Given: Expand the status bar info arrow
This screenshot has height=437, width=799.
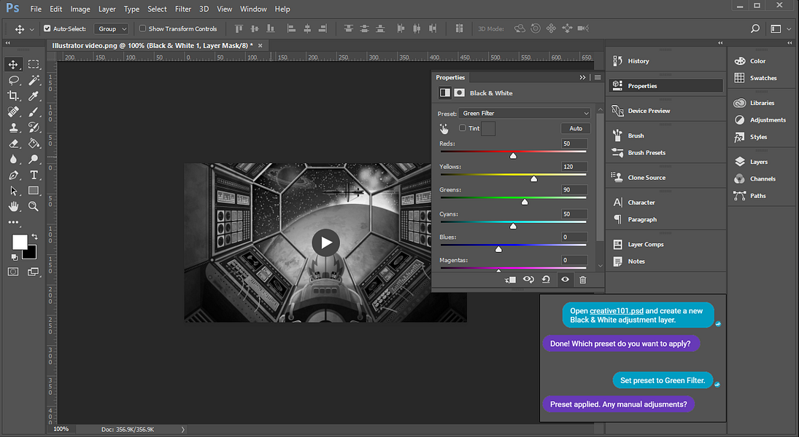Looking at the screenshot, I should (183, 430).
